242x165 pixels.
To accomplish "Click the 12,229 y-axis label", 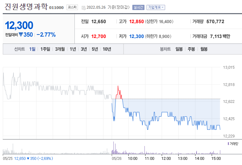I will coord(229,136).
